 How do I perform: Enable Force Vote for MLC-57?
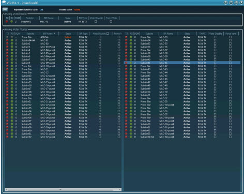pyautogui.click(x=230, y=114)
